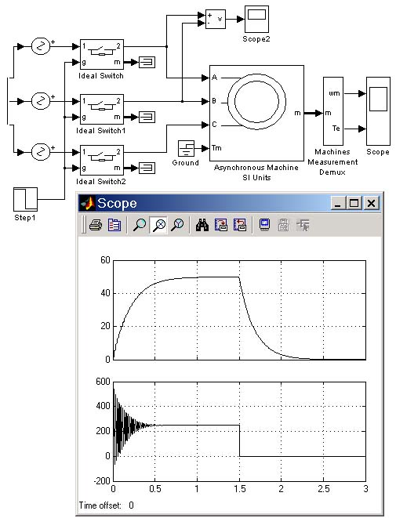
Task: Click 'Machines Measurement Demux' label
Action: (332, 162)
